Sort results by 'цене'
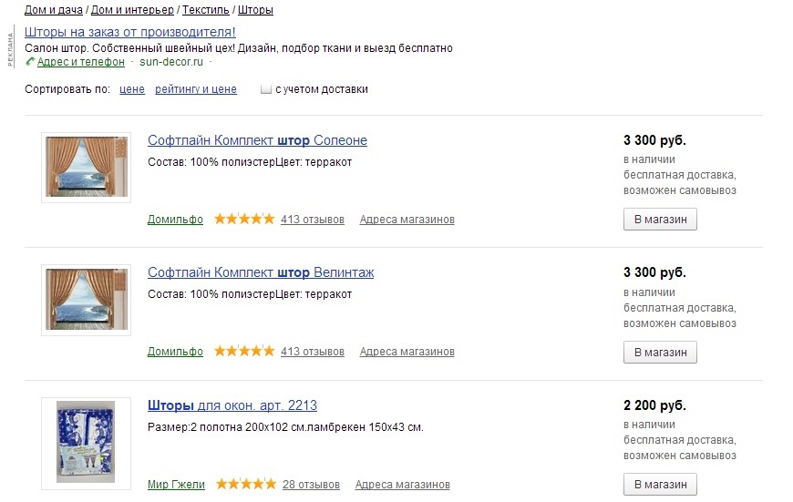This screenshot has height=502, width=793. [132, 89]
